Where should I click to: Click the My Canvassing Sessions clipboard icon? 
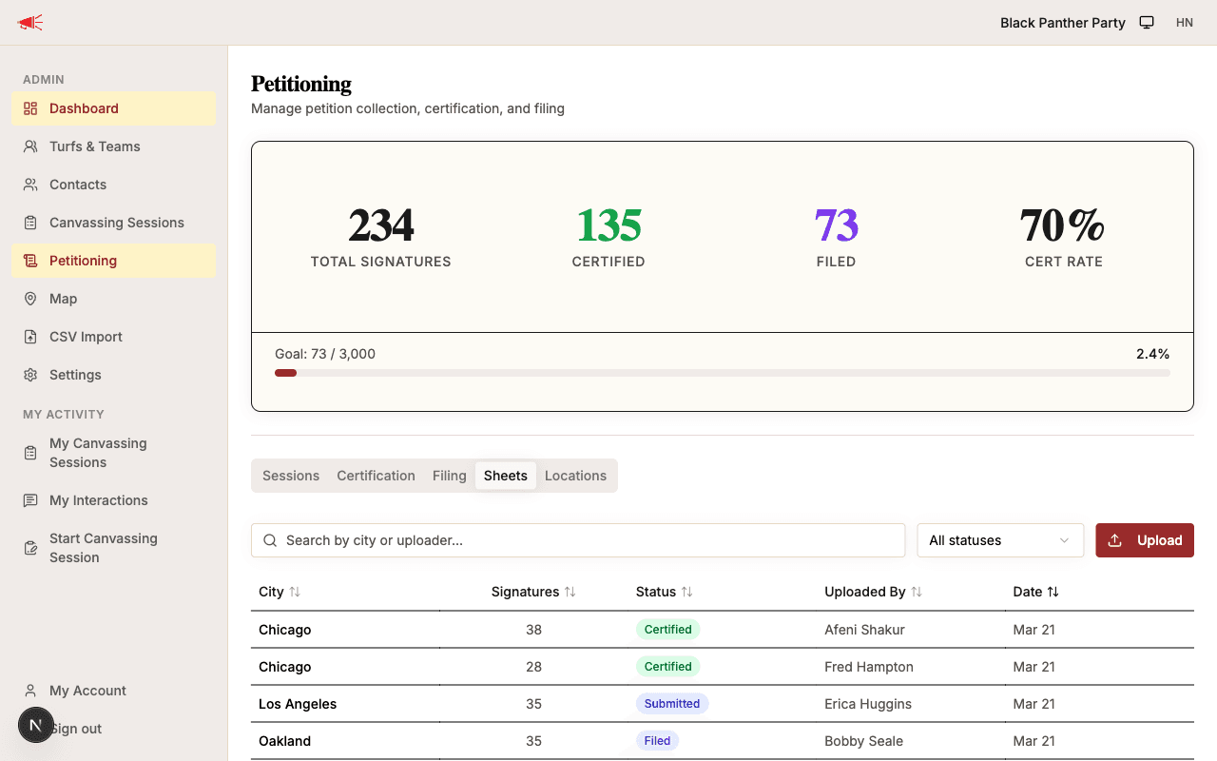pos(30,453)
